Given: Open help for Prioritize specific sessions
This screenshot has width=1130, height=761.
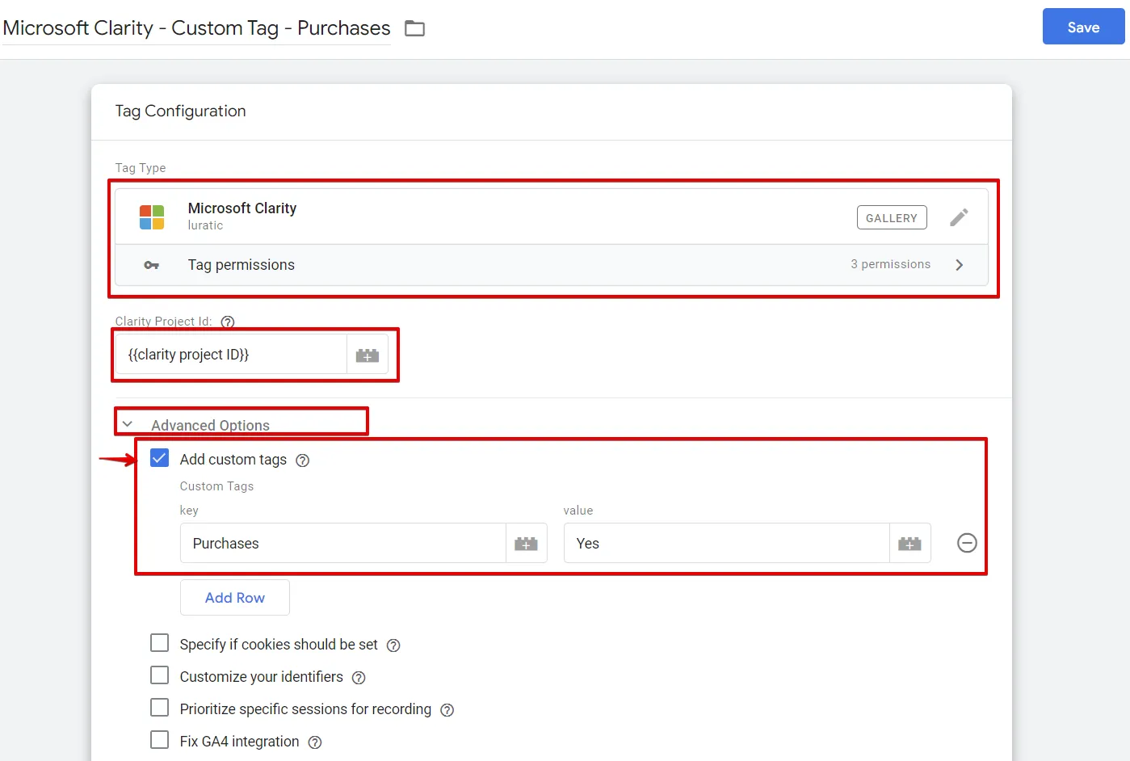Looking at the screenshot, I should [x=447, y=710].
